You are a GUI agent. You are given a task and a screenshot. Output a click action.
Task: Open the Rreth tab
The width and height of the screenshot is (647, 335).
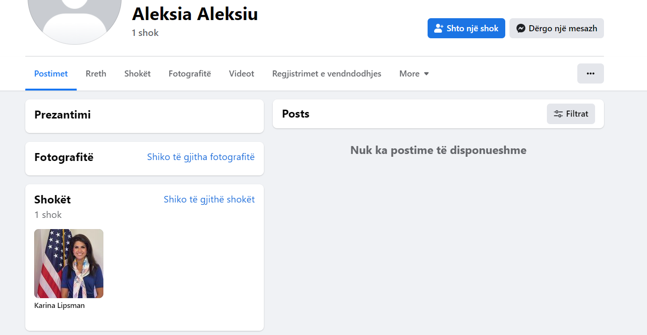[96, 74]
